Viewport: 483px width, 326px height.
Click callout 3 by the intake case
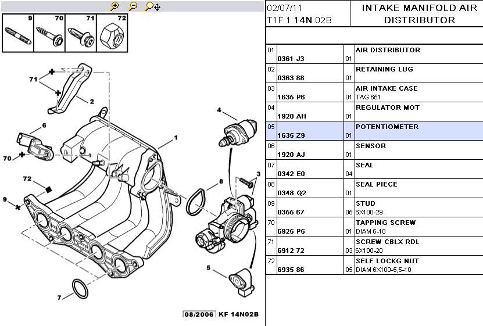[x=259, y=174]
